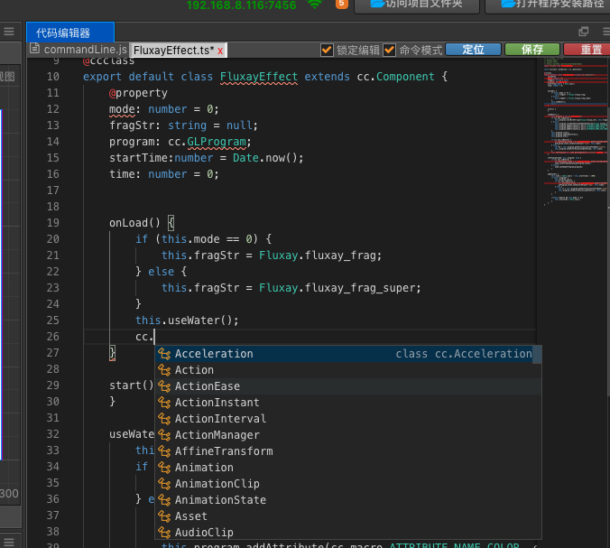This screenshot has width=610, height=548.
Task: Click the code minimap overview
Action: pos(575,132)
